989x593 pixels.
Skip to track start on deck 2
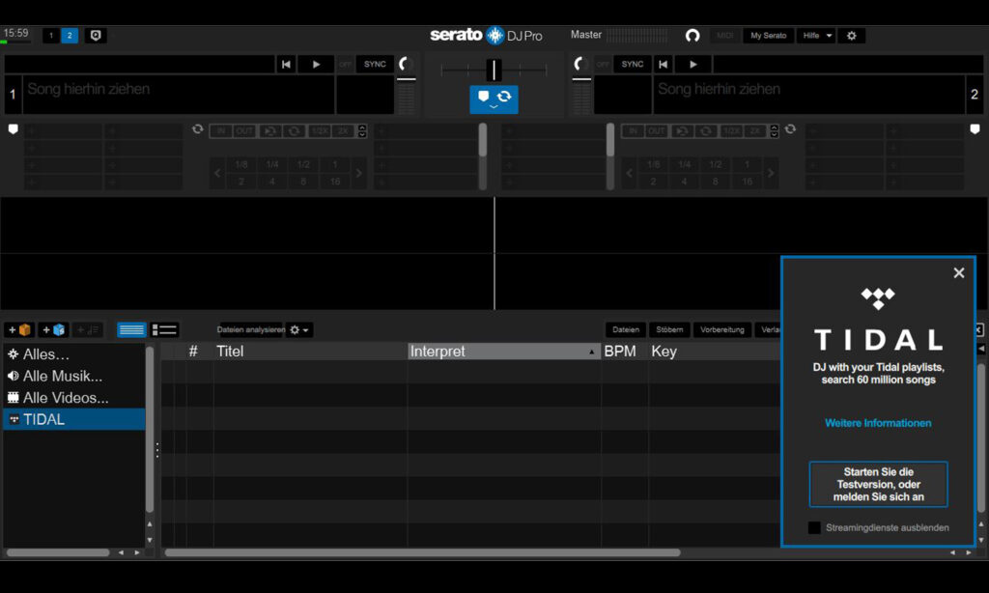(x=663, y=64)
